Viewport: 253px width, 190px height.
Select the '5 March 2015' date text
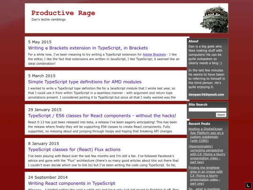coord(42,76)
